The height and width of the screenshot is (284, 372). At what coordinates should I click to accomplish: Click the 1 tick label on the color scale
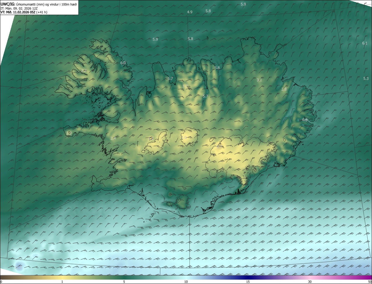(x=62, y=282)
